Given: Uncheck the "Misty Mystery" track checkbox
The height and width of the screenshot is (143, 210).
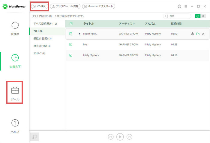Looking at the screenshot, I should (x=71, y=55).
